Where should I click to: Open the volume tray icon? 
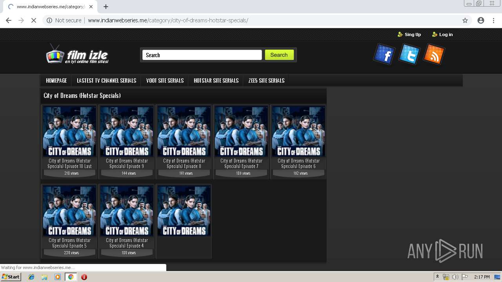click(455, 277)
